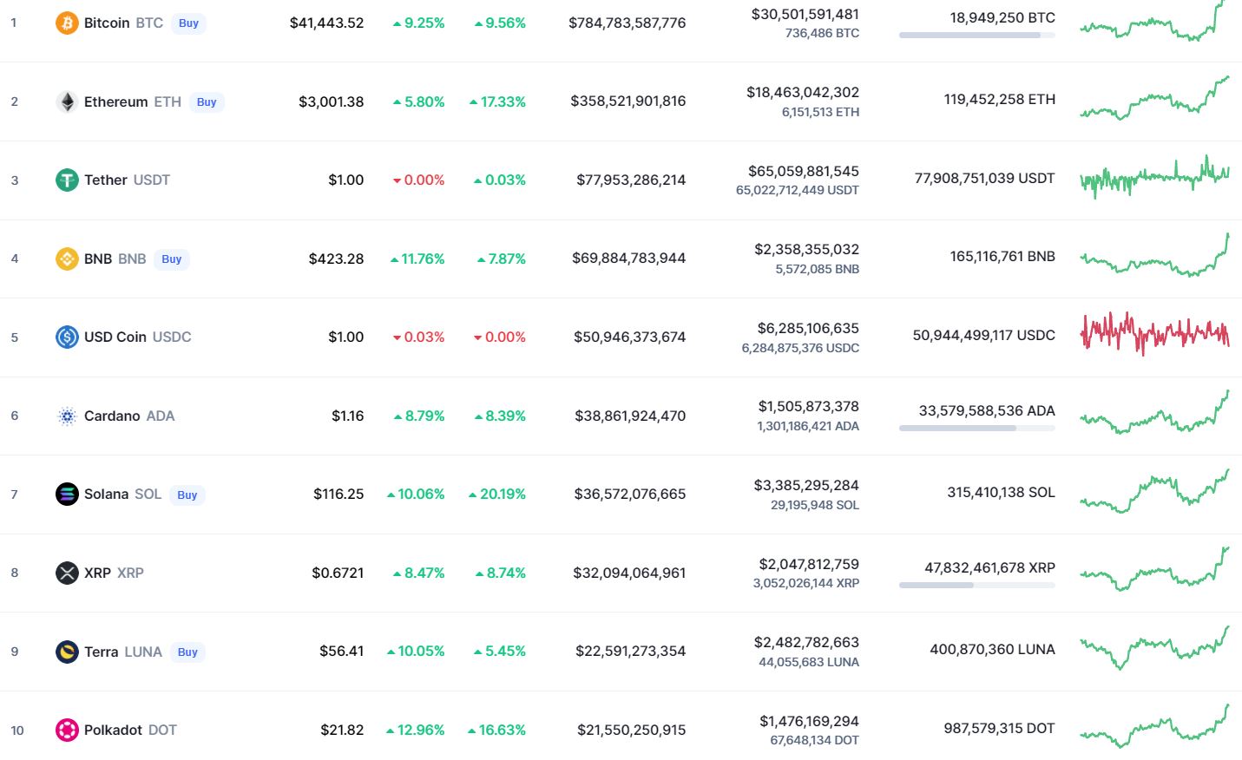Click the black XRP logo icon

pyautogui.click(x=67, y=573)
